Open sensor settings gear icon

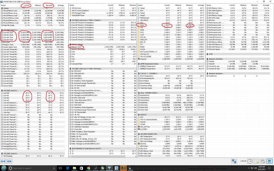tap(263, 161)
